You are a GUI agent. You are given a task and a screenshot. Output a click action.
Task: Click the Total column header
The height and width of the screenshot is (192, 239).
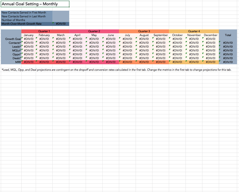click(228, 35)
